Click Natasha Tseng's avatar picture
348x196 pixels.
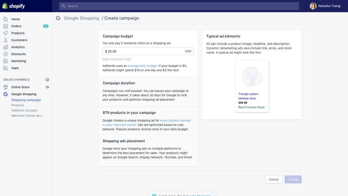click(313, 6)
